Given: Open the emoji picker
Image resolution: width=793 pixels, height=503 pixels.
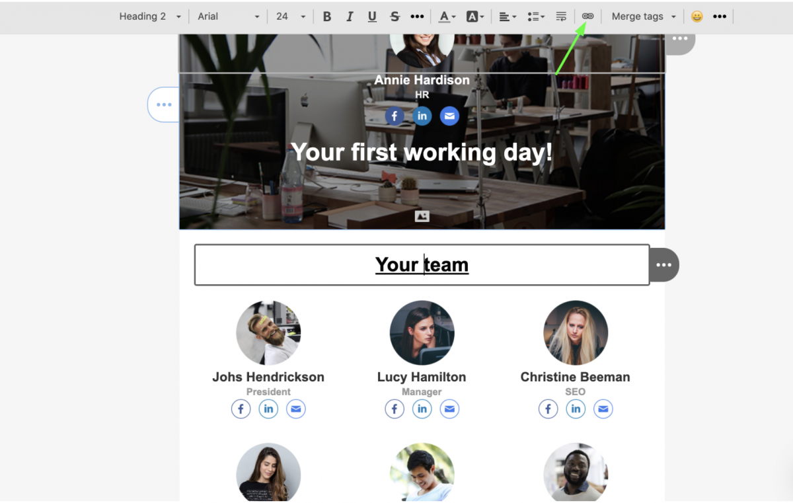Looking at the screenshot, I should click(x=697, y=17).
